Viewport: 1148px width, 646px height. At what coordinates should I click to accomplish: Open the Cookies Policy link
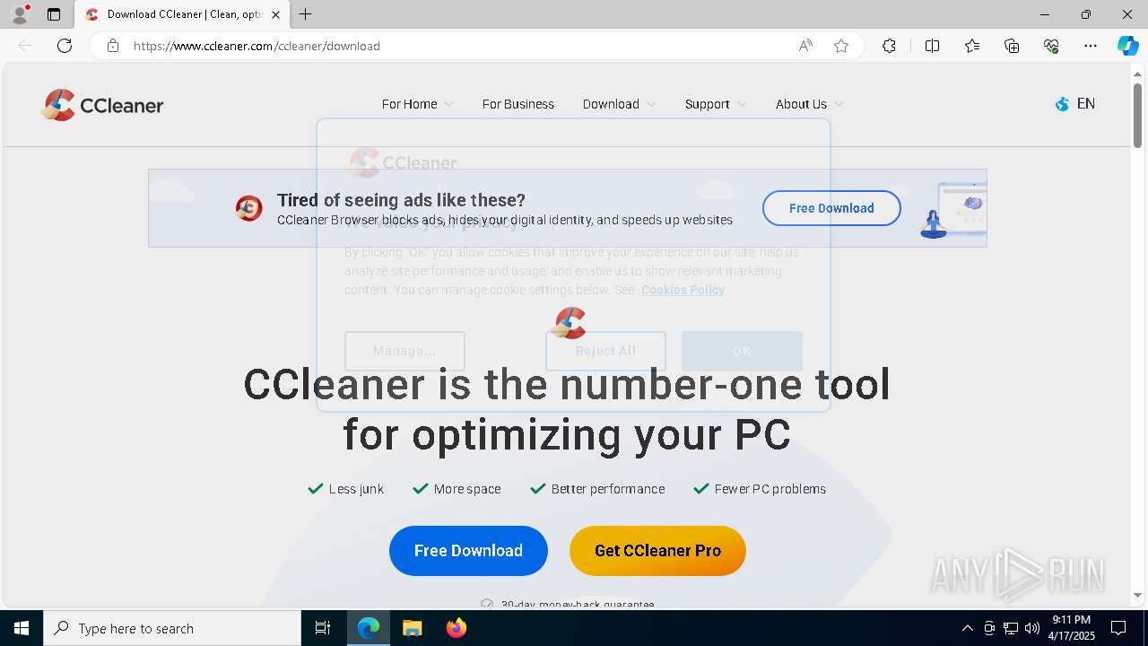pyautogui.click(x=683, y=290)
